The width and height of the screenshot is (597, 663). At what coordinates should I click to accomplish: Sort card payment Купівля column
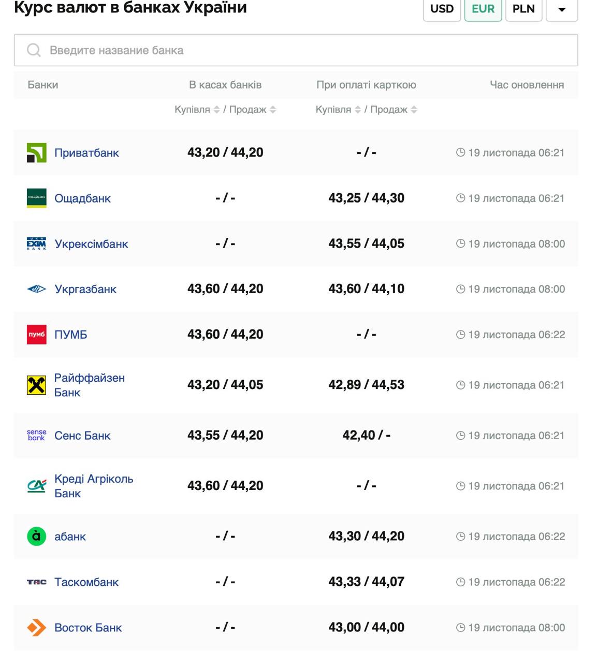click(358, 110)
